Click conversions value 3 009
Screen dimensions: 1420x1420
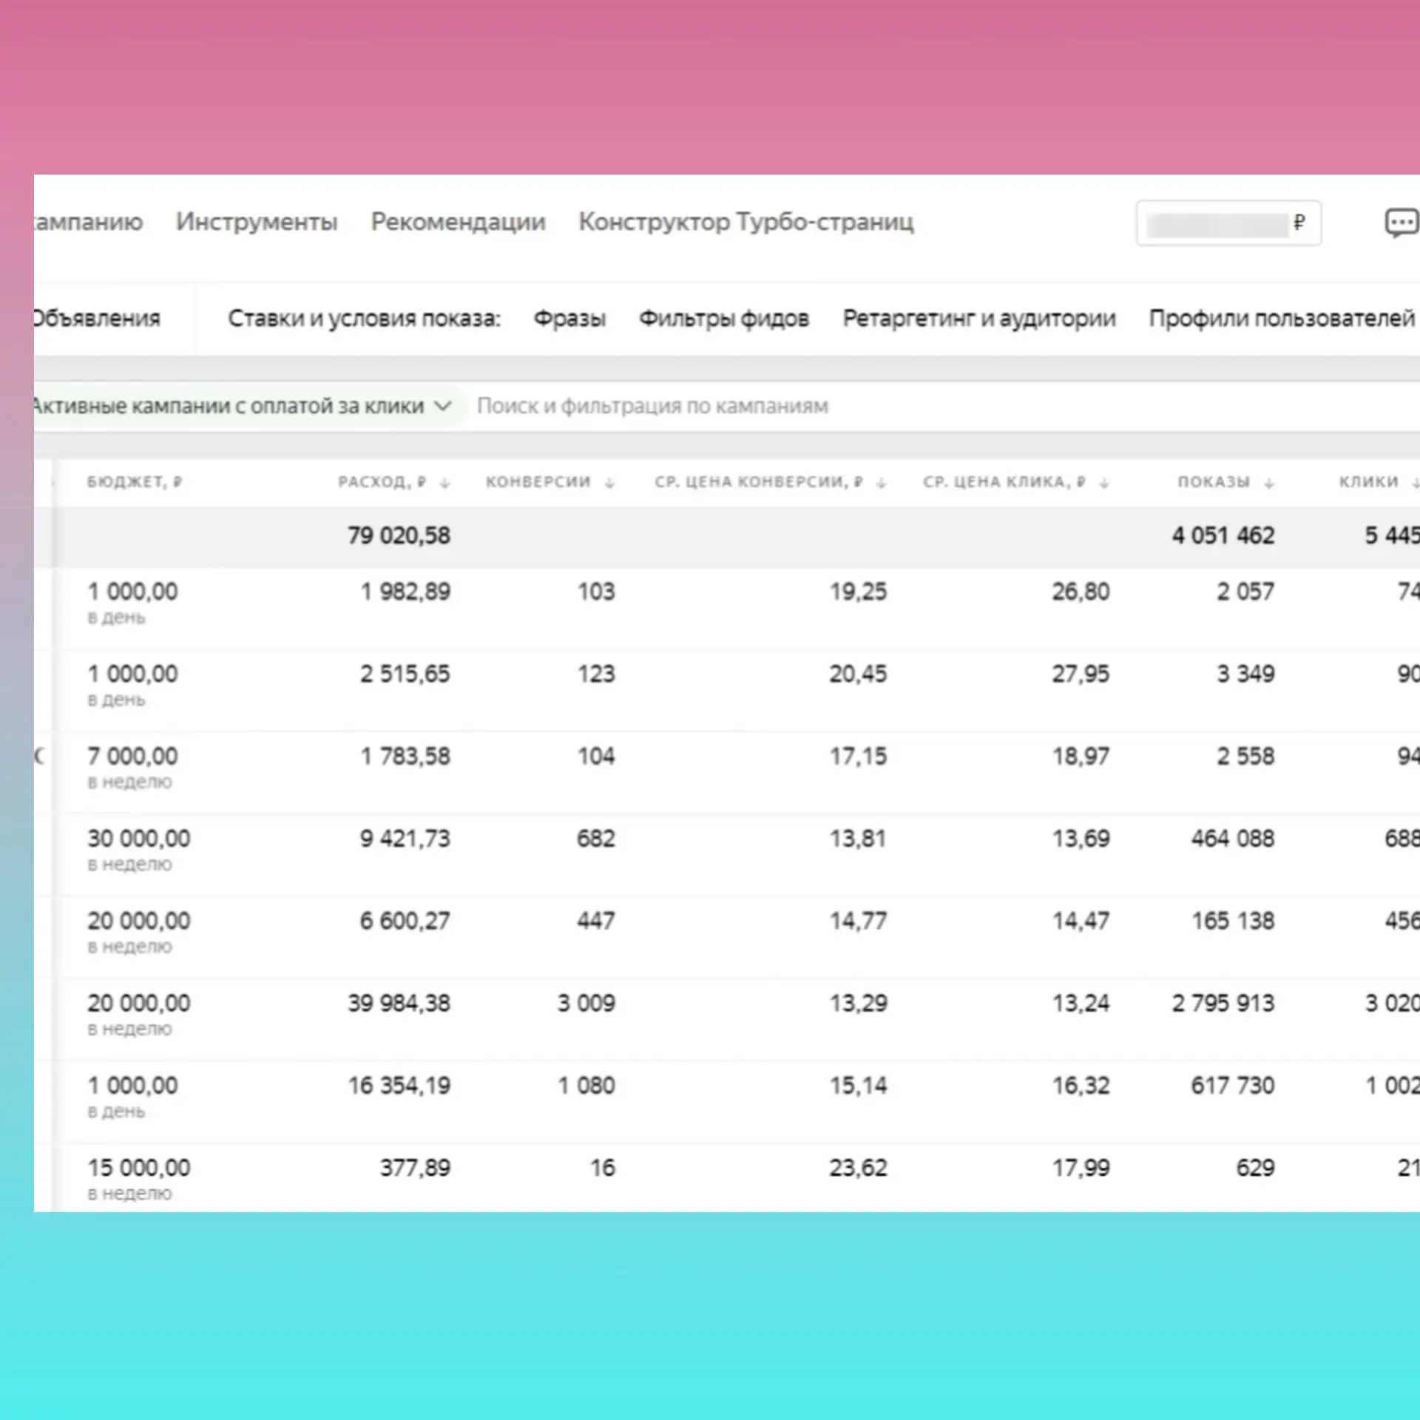point(586,1003)
